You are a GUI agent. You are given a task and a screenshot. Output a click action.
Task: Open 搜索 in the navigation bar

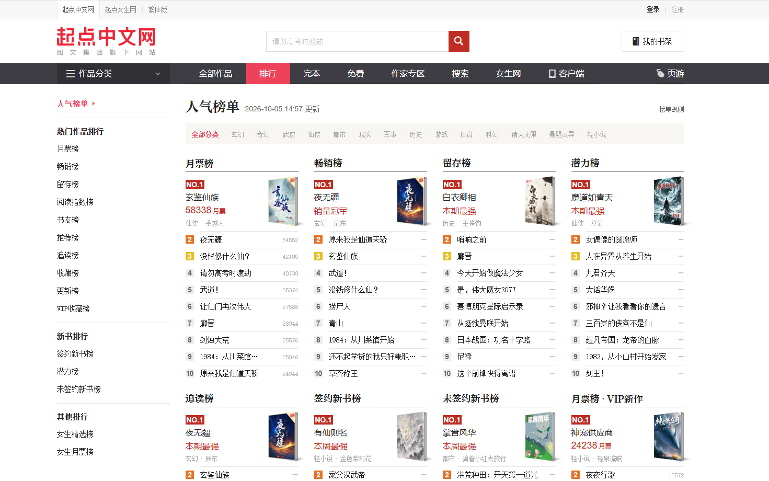[460, 74]
